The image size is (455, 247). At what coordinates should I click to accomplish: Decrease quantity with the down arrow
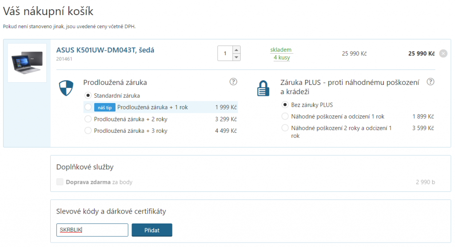pos(236,57)
